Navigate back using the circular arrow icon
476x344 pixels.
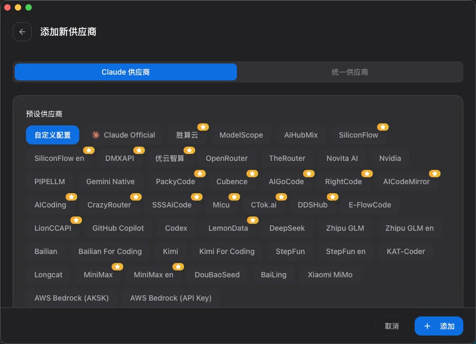pos(22,32)
